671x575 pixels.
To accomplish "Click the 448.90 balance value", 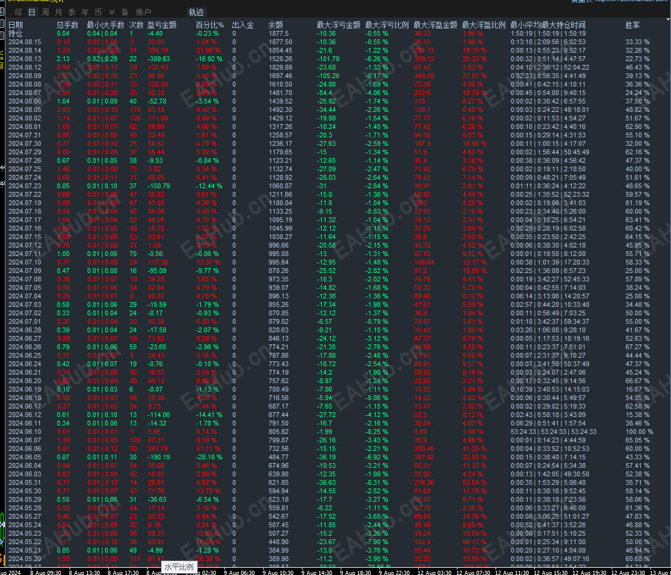I will coord(278,542).
